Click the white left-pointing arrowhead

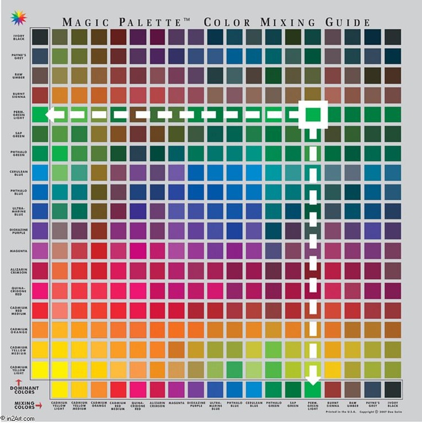point(54,115)
